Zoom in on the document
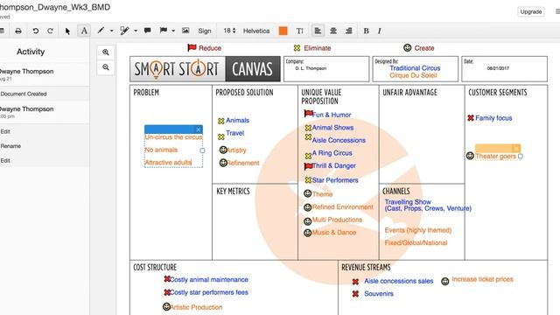This screenshot has width=560, height=315. [x=106, y=52]
